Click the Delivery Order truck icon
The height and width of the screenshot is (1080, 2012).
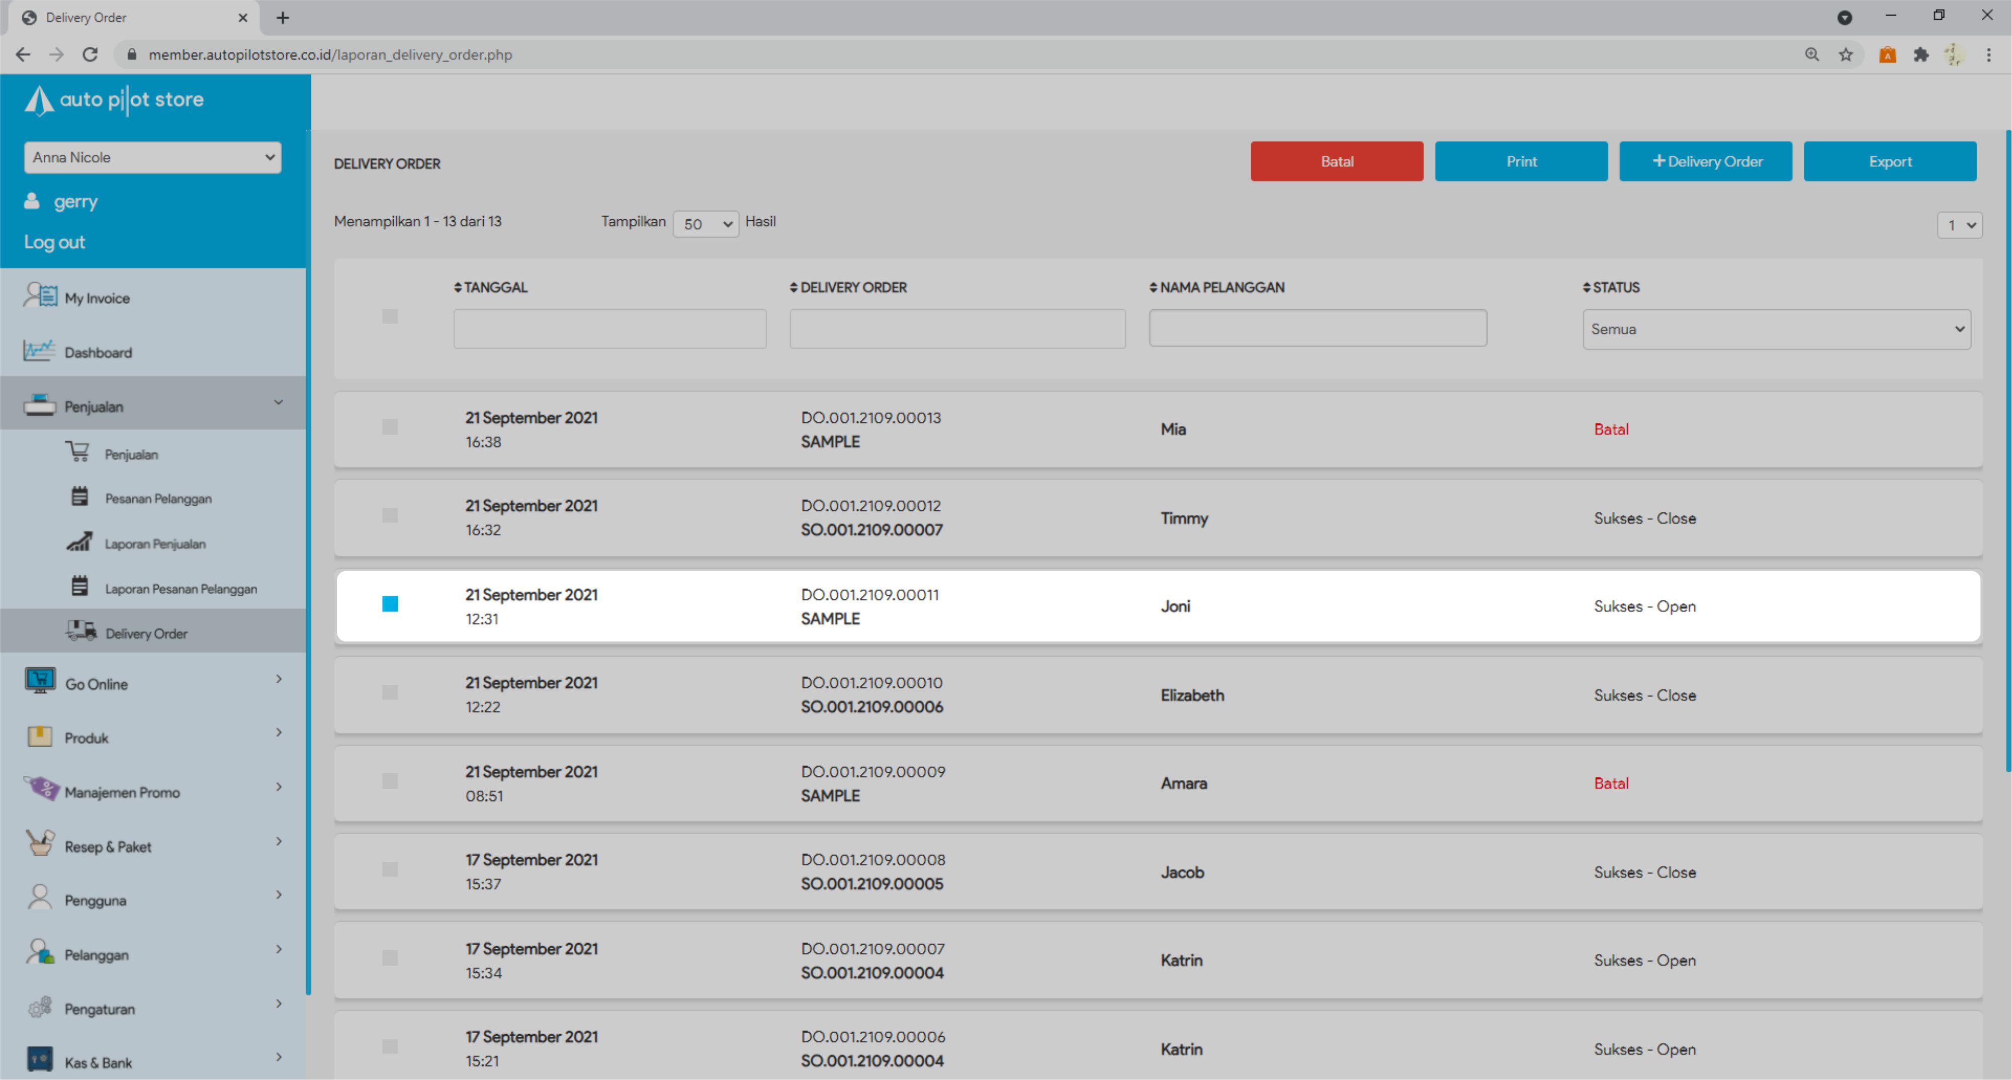pos(81,631)
